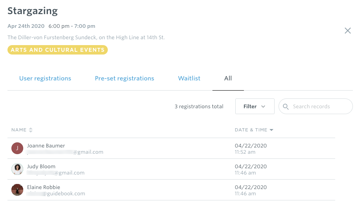This screenshot has width=358, height=211.
Task: Select the Waitlist tab
Action: tap(189, 78)
